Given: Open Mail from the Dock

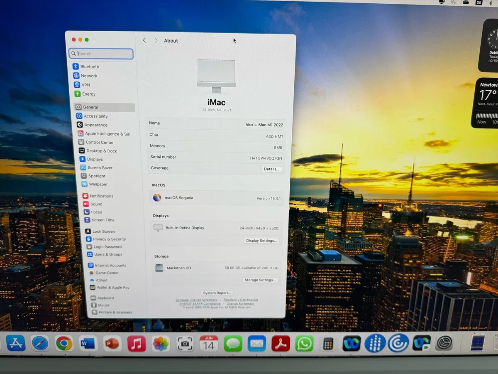Looking at the screenshot, I should 257,344.
